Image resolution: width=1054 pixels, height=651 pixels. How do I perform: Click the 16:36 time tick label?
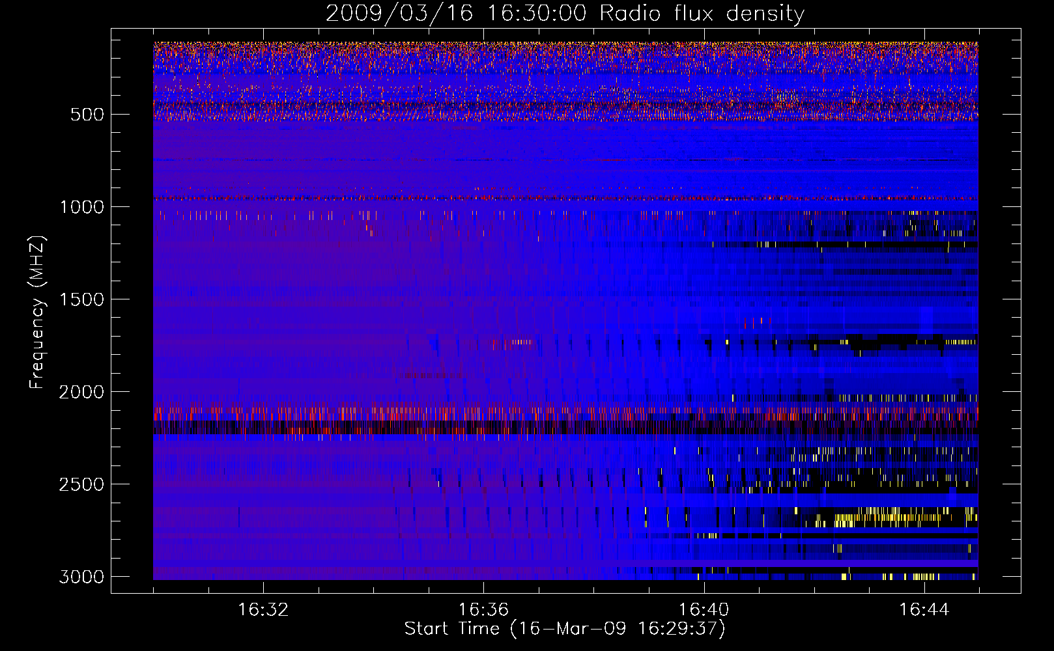click(x=483, y=610)
